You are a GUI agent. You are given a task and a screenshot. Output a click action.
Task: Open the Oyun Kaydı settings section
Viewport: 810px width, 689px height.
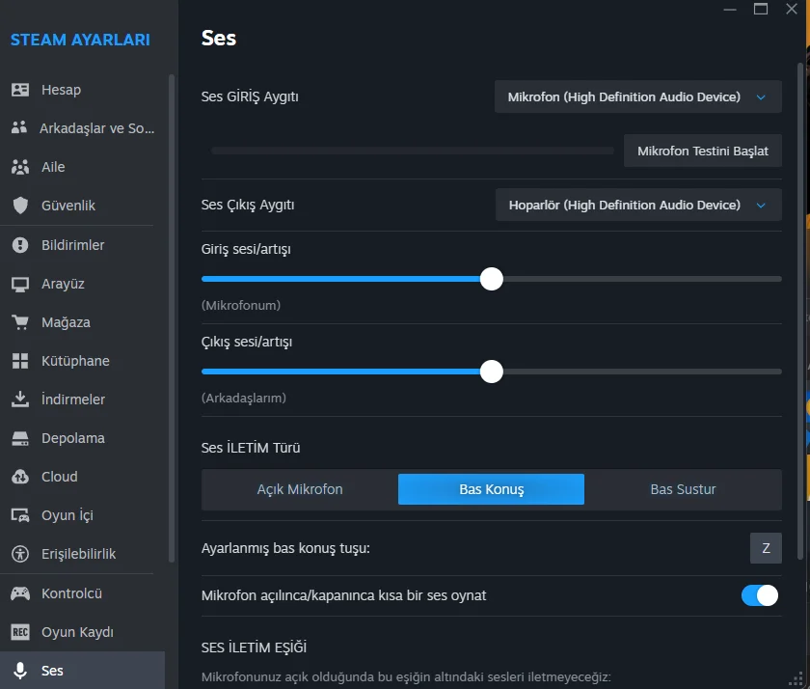click(77, 632)
